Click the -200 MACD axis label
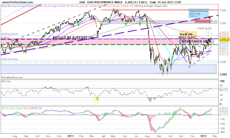 [222, 124]
